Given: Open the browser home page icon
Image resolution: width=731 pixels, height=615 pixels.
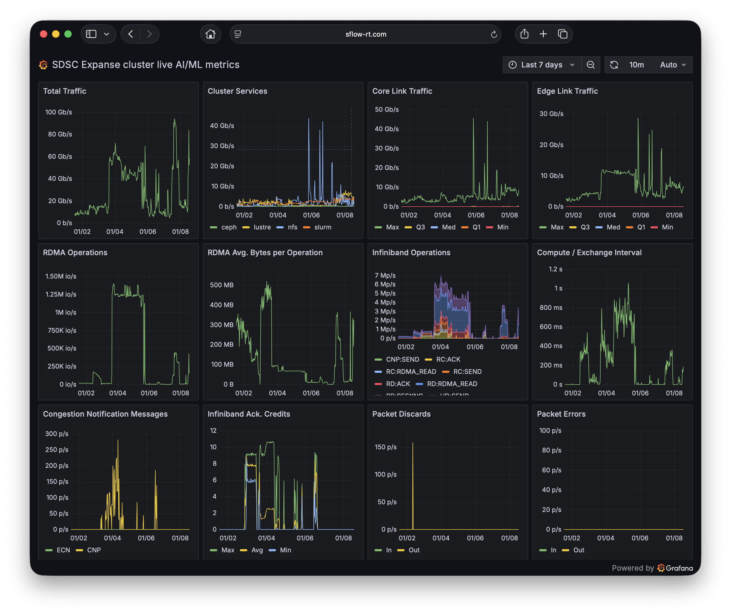Looking at the screenshot, I should [210, 34].
